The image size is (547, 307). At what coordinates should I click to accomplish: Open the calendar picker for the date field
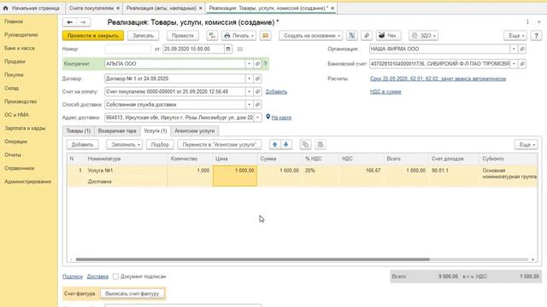228,49
